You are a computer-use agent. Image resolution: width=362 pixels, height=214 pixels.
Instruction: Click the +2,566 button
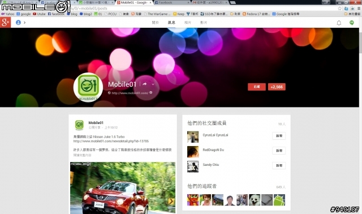(277, 87)
